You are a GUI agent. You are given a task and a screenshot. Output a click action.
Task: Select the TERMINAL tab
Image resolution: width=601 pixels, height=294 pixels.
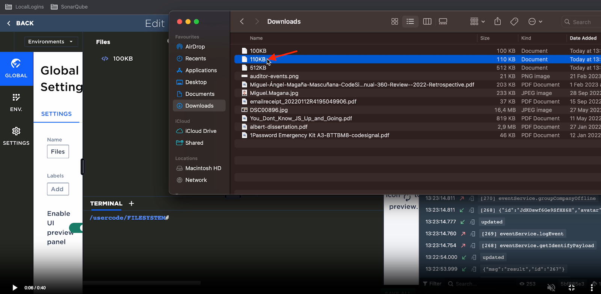106,204
